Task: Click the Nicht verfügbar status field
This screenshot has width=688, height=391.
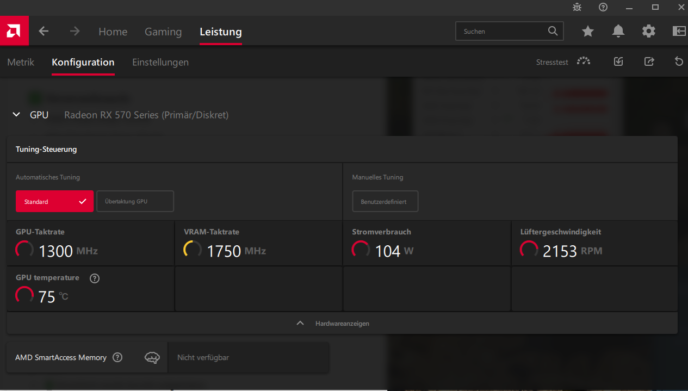Action: 249,357
